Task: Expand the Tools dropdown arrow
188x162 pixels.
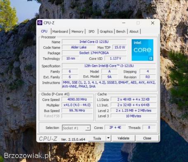Action: tap(108, 138)
